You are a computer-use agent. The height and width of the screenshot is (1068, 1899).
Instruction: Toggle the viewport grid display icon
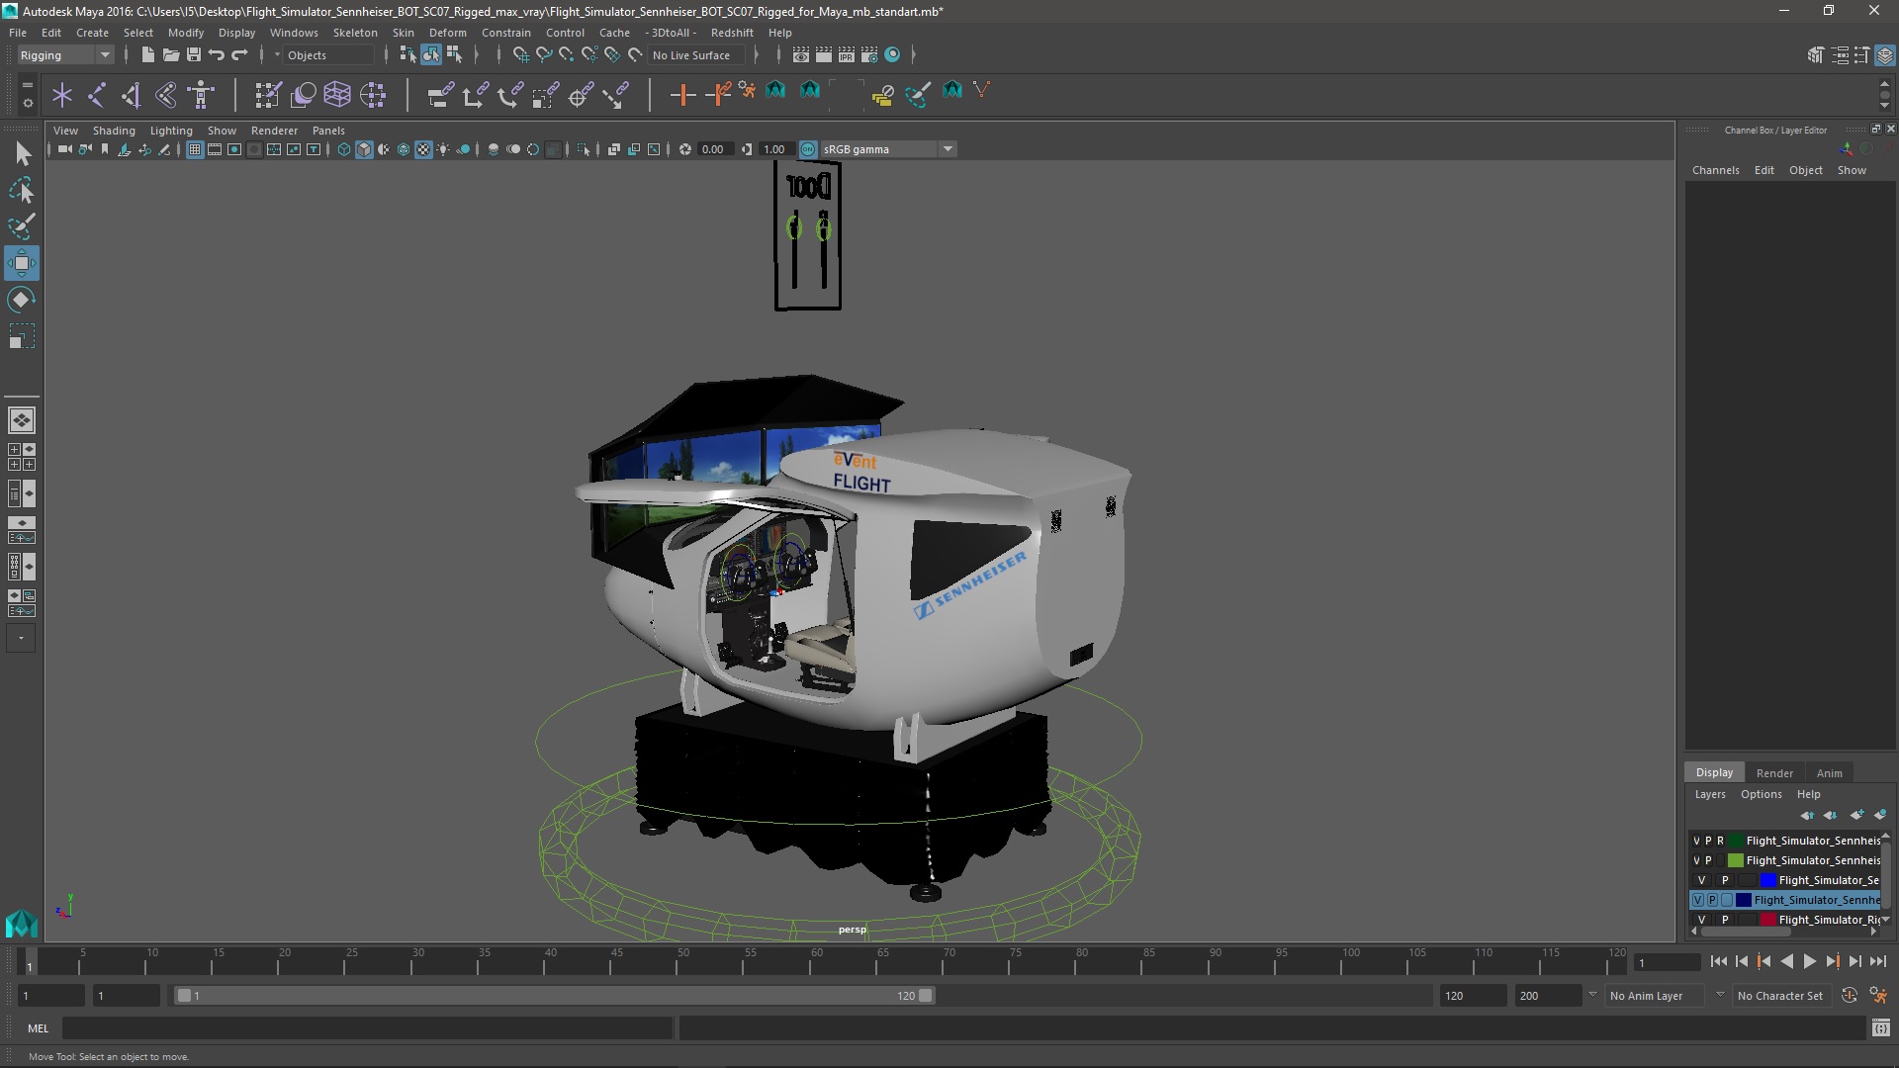[195, 149]
